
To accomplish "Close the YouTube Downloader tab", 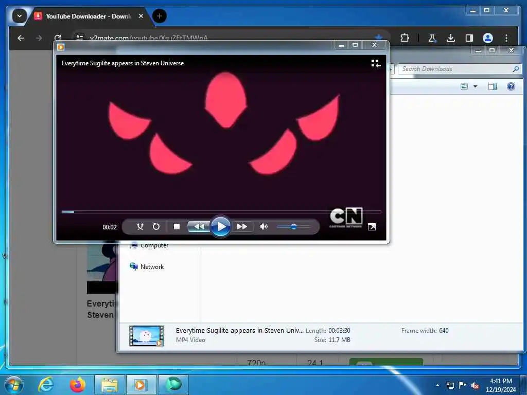I will coord(141,16).
